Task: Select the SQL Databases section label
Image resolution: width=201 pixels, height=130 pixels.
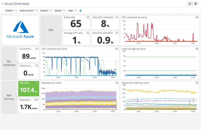Action: [9, 63]
